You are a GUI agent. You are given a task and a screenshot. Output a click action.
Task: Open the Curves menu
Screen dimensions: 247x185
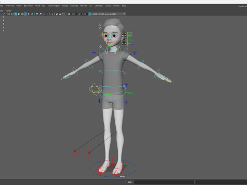[65, 6]
